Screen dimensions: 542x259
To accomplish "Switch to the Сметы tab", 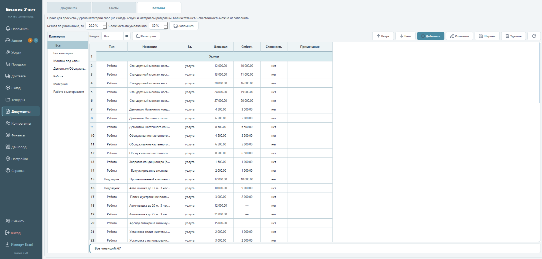I will click(114, 8).
